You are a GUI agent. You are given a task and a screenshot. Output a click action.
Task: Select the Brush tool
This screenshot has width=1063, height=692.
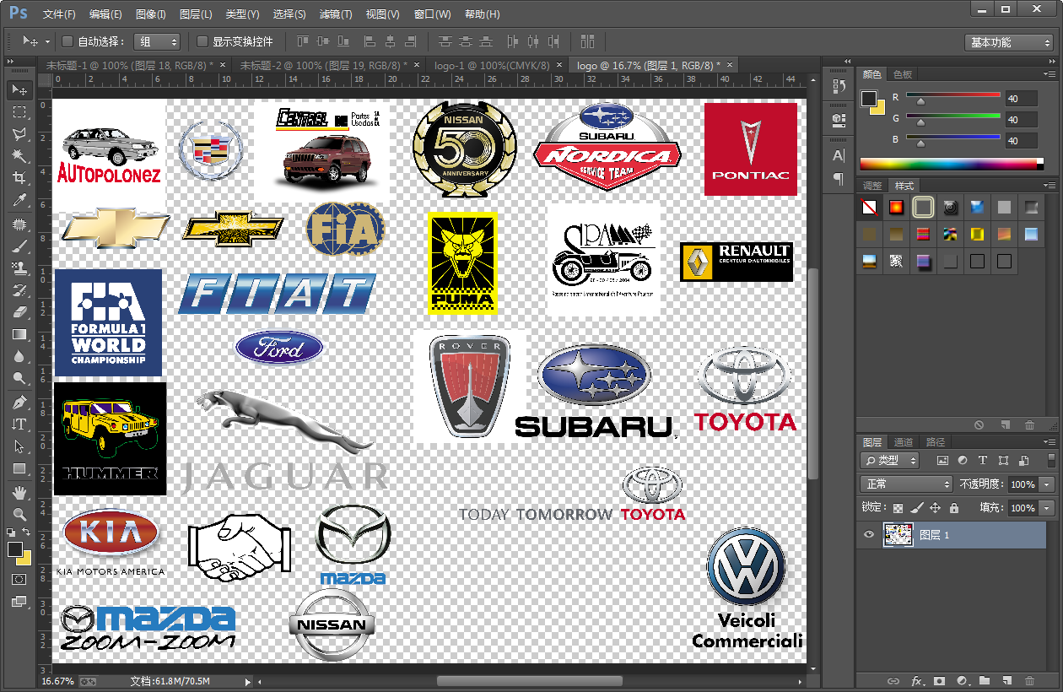(x=19, y=246)
